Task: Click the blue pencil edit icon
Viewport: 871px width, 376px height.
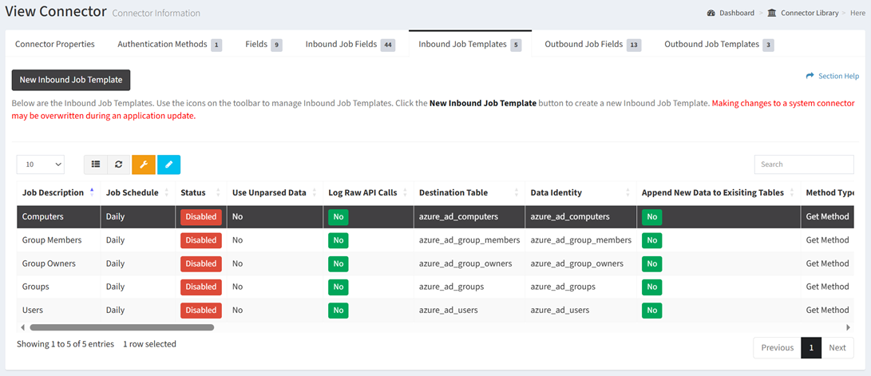Action: tap(168, 164)
